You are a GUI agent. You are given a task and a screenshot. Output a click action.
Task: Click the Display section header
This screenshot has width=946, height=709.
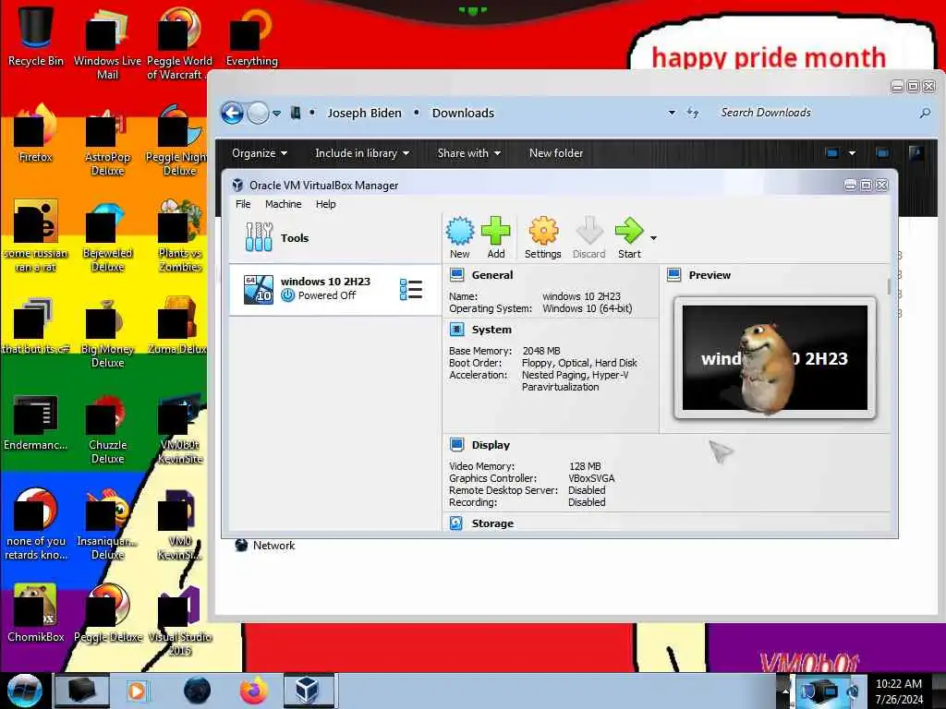[491, 445]
